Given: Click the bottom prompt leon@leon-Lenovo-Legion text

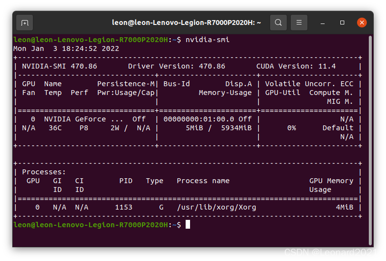Looking at the screenshot, I should tap(90, 225).
